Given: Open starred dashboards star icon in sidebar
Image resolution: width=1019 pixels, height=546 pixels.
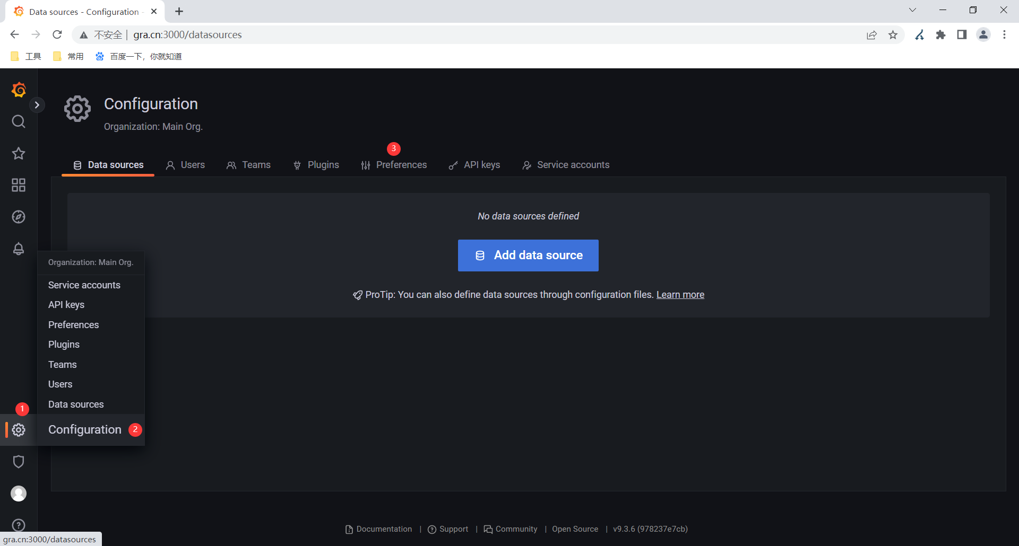Looking at the screenshot, I should point(19,153).
